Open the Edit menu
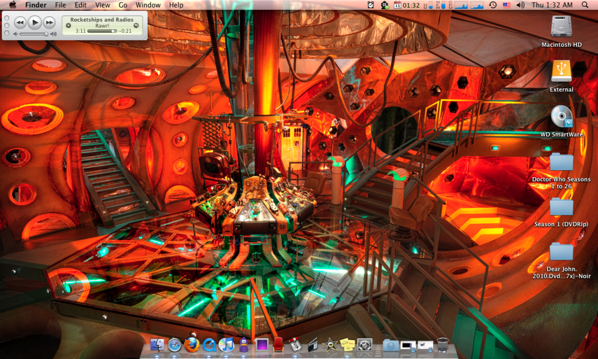Image resolution: width=598 pixels, height=359 pixels. (81, 5)
